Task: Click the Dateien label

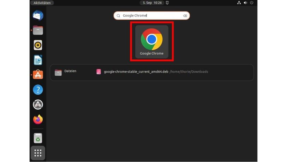Action: point(70,71)
